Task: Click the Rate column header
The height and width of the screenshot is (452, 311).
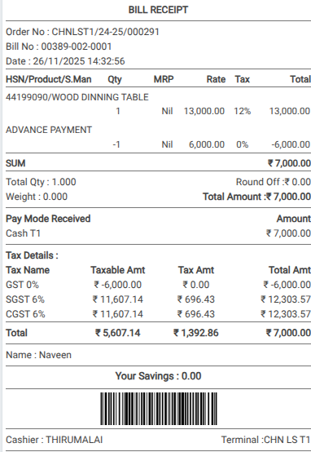Action: coord(216,79)
